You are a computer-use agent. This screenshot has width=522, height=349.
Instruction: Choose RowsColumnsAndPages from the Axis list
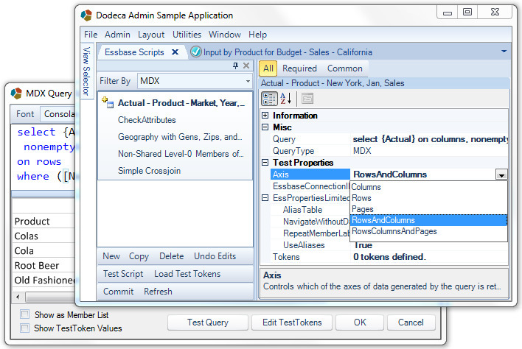coord(429,231)
